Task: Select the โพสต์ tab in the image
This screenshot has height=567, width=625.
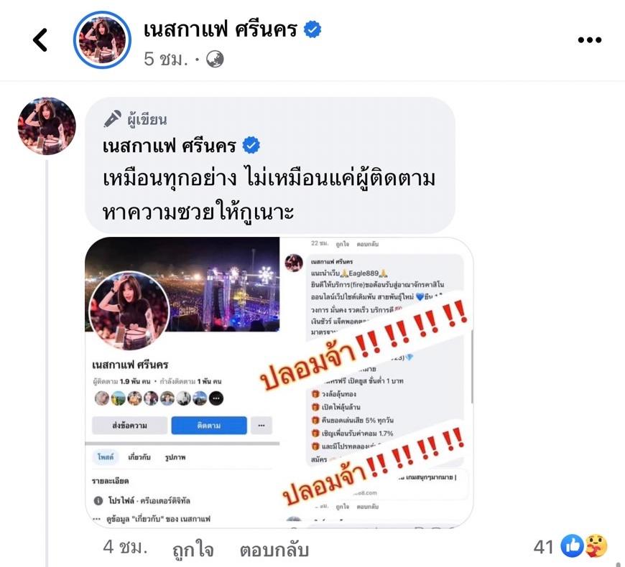Action: click(106, 456)
